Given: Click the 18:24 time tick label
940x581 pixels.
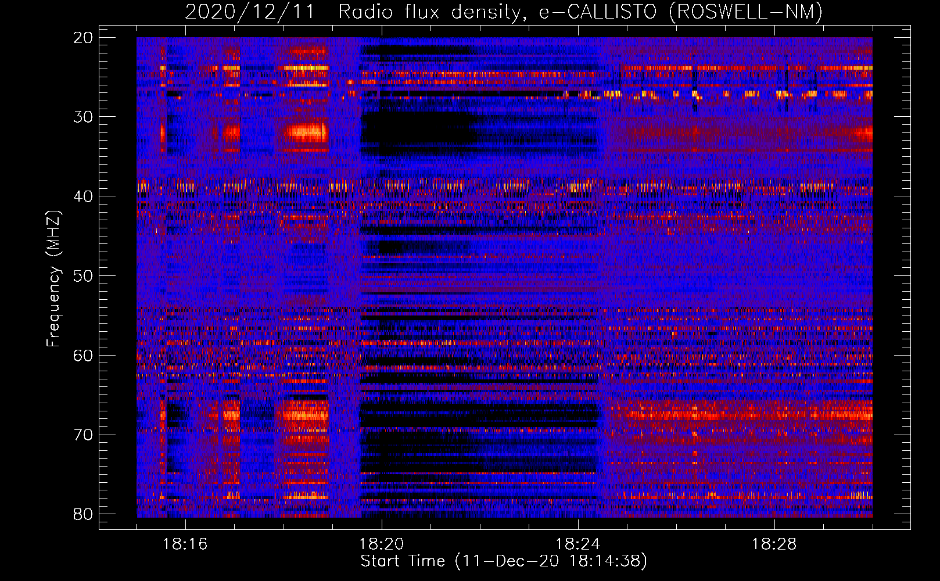Looking at the screenshot, I should coord(578,544).
